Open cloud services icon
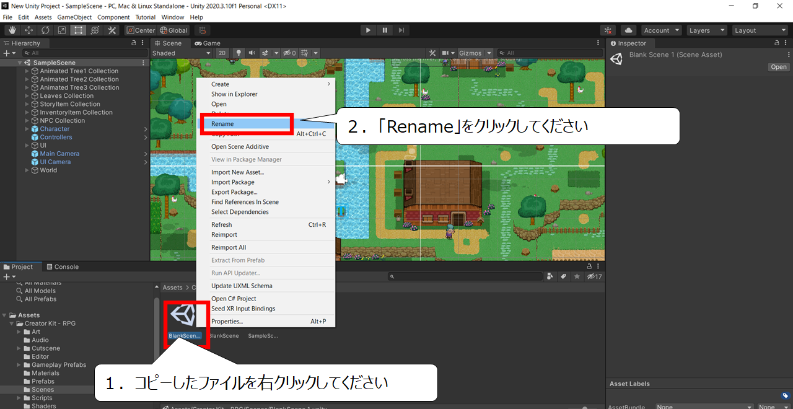Viewport: 793px width, 409px height. 628,30
